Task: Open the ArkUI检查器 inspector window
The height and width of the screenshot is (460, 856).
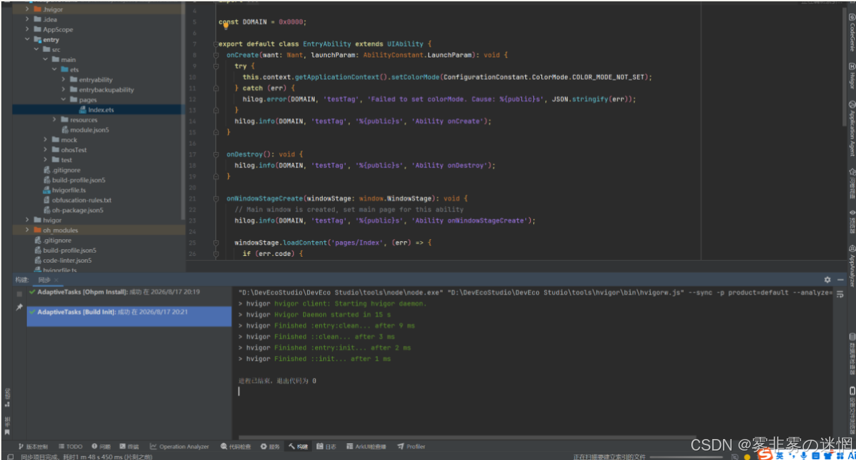Action: coord(366,446)
